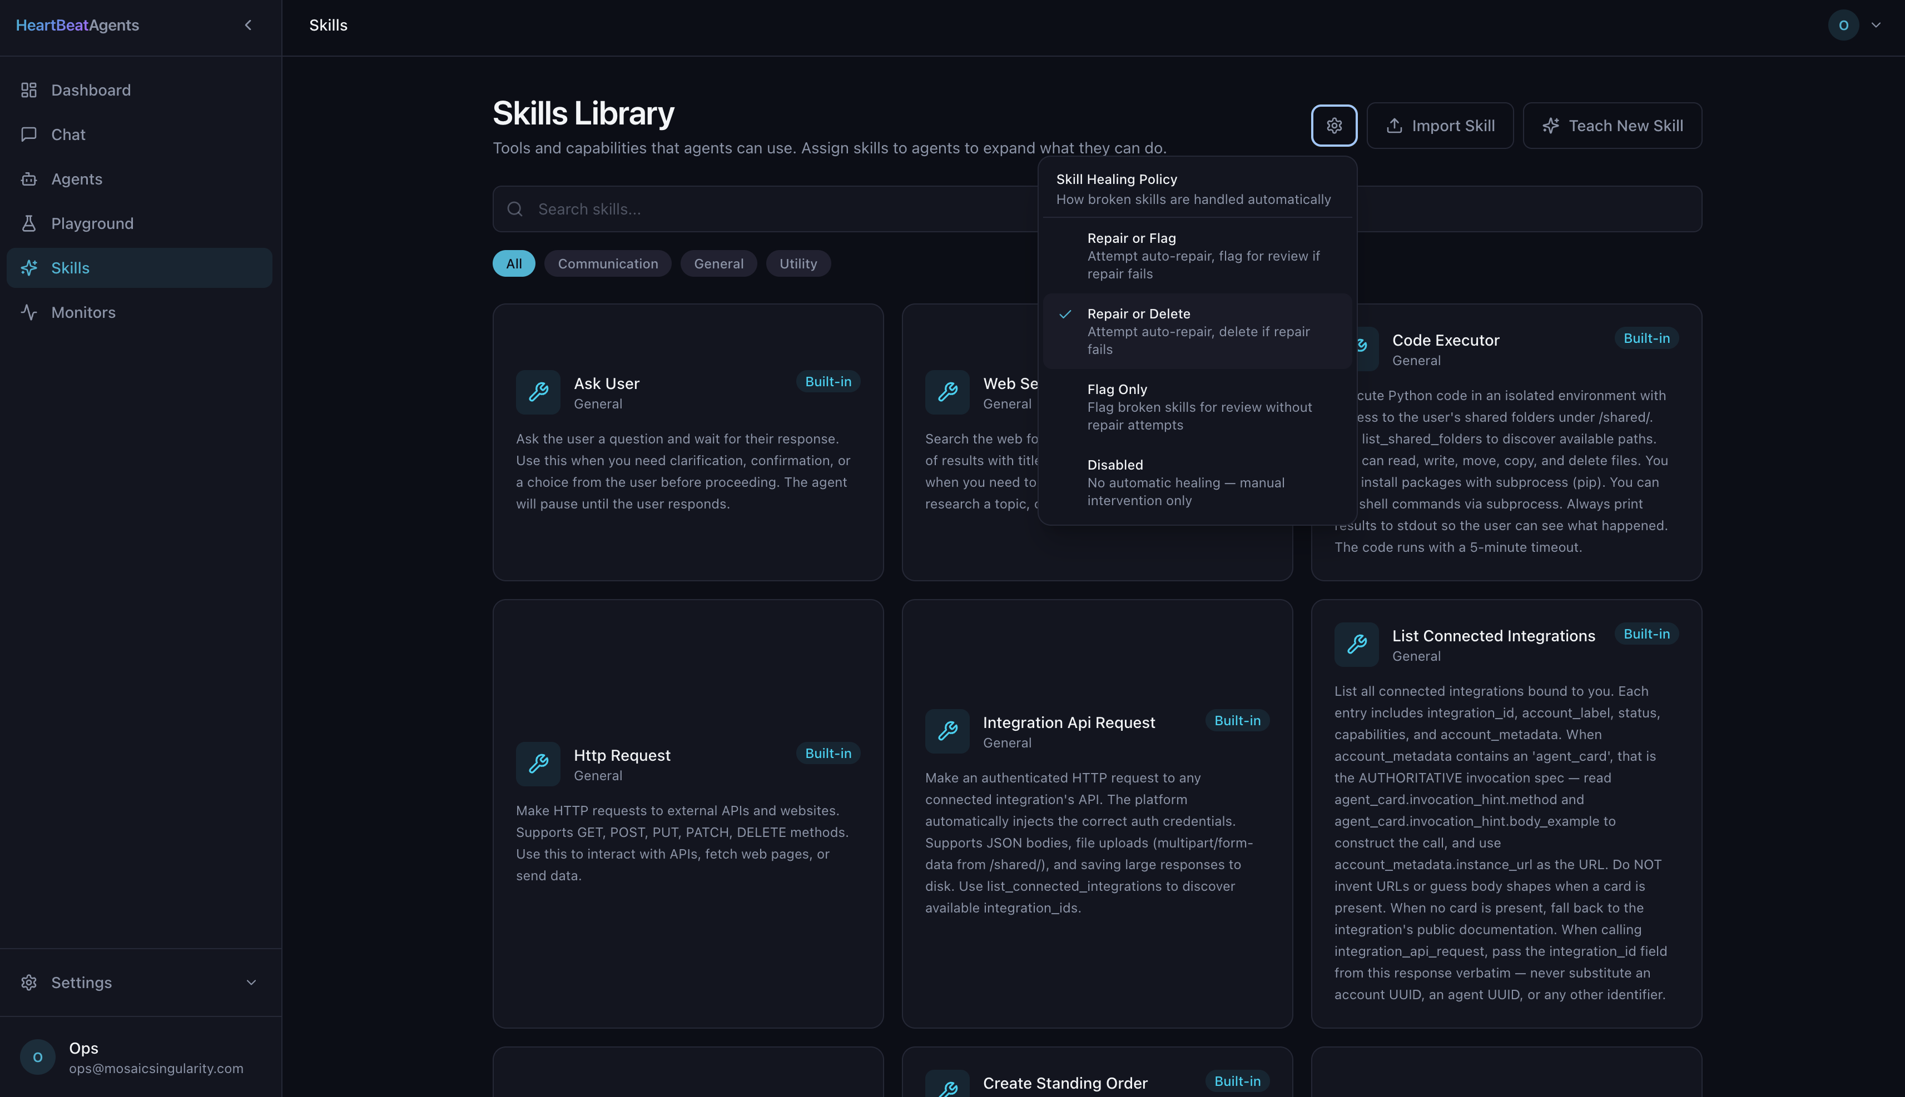1905x1097 pixels.
Task: Click the Teach New Skill button
Action: [x=1612, y=126]
